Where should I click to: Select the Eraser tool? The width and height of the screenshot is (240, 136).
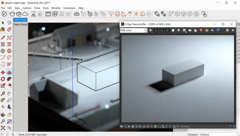9,30
